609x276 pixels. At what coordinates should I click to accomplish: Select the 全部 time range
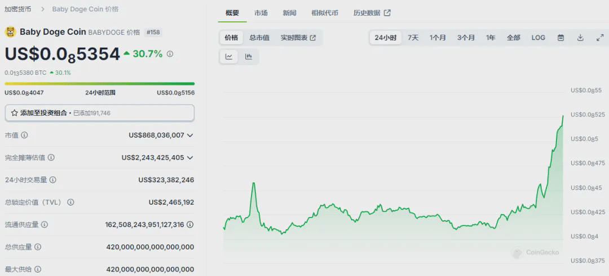pyautogui.click(x=514, y=38)
